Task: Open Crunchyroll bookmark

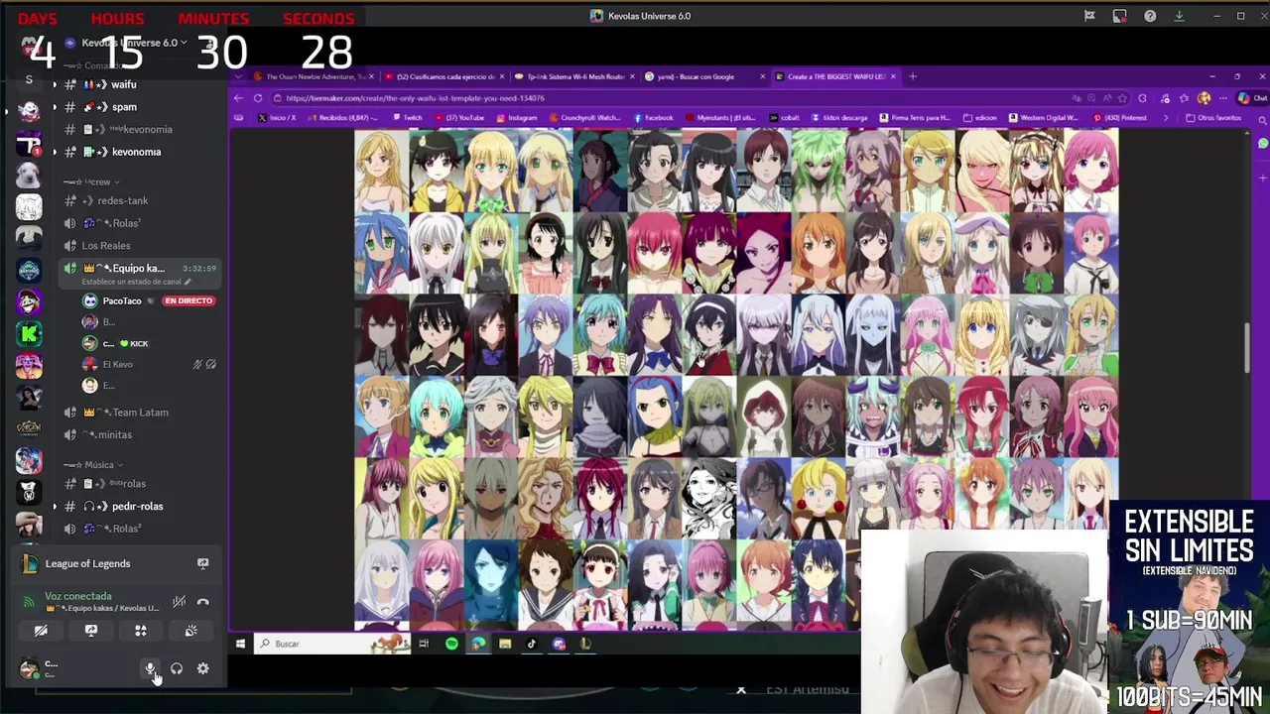Action: click(585, 118)
